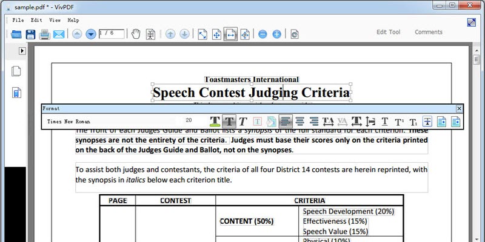Click the Zoom in plus button
The width and height of the screenshot is (485, 242).
coord(276,34)
